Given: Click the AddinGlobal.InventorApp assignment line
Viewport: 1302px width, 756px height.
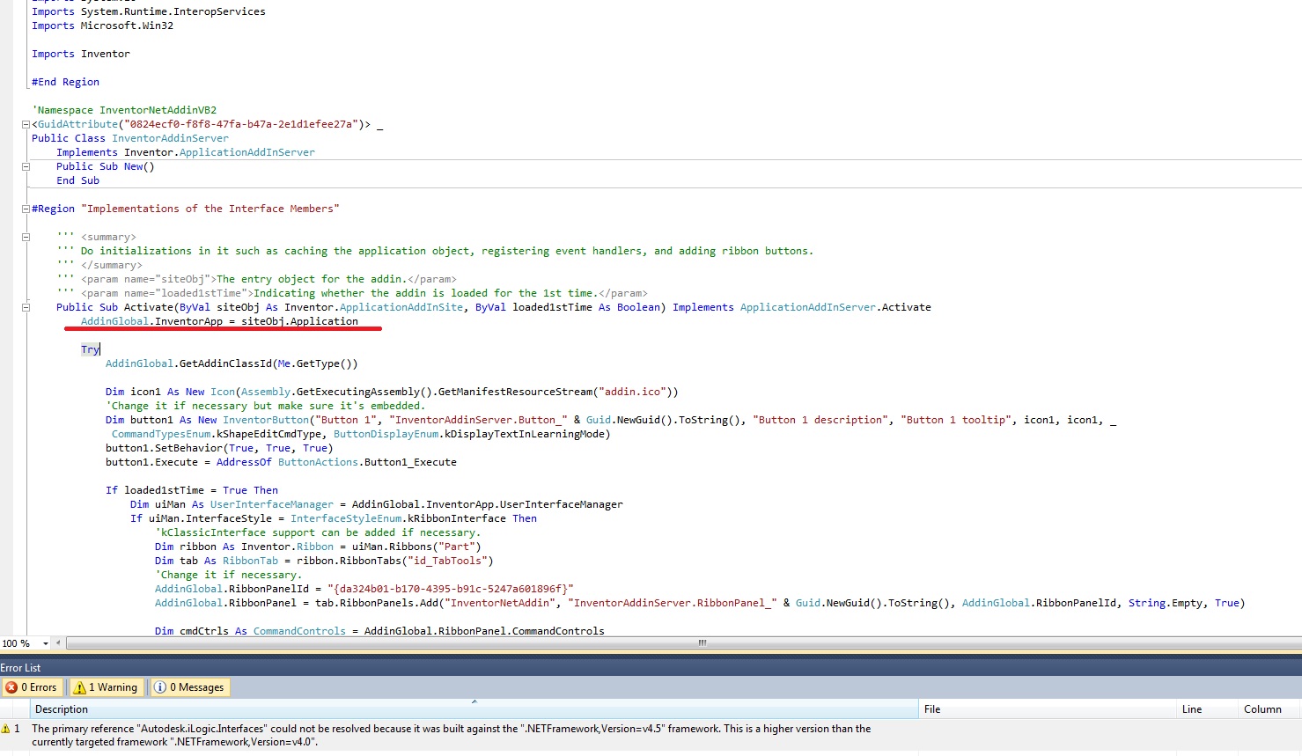Looking at the screenshot, I should click(219, 321).
